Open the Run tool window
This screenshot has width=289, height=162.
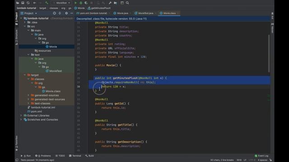[x=26, y=156]
